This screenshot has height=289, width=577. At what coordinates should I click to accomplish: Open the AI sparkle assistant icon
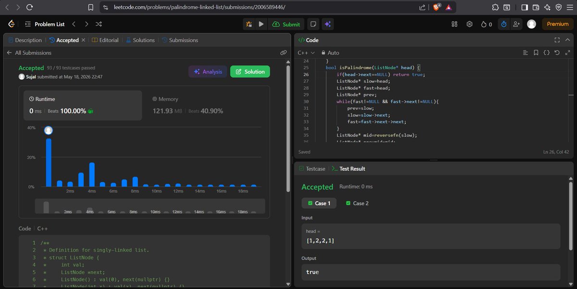tap(327, 24)
